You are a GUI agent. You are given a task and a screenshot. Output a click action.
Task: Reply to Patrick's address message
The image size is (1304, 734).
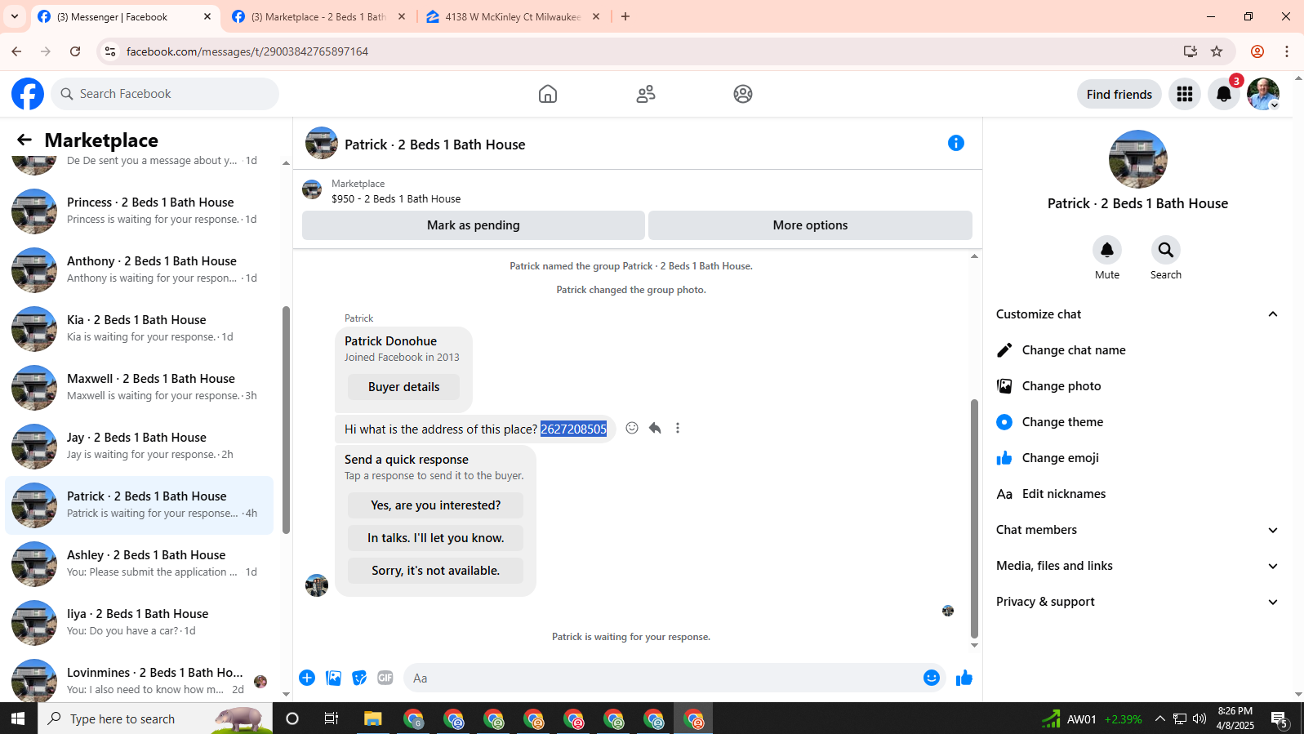pos(655,428)
